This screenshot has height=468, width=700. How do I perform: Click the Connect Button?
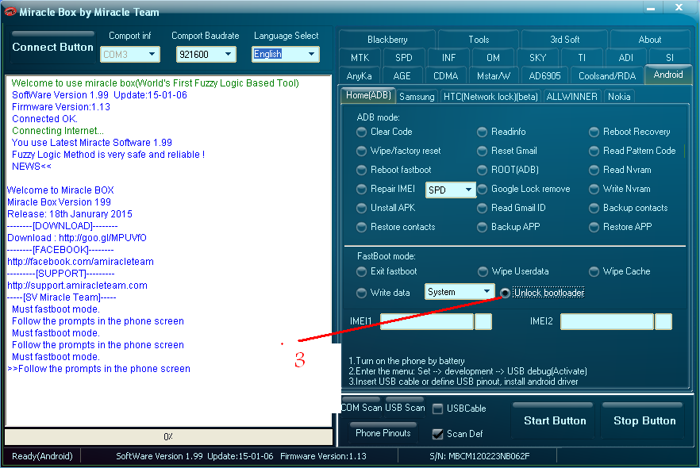pos(52,48)
